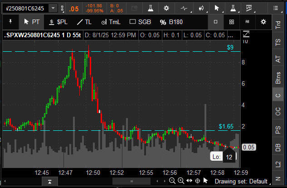Select the SGB rectangle drawing tool
The width and height of the screenshot is (287, 188).
tap(141, 22)
